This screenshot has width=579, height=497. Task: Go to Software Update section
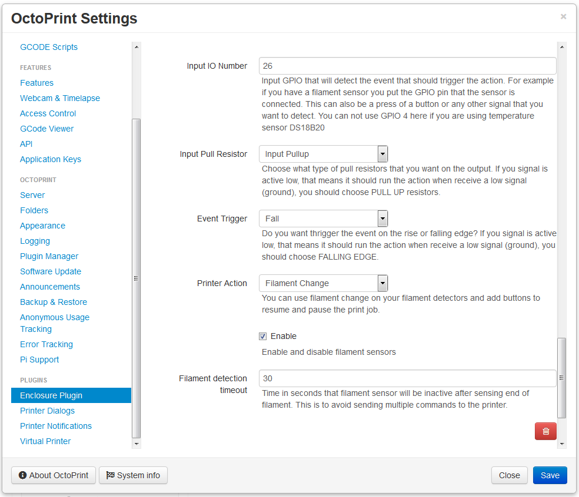[51, 271]
